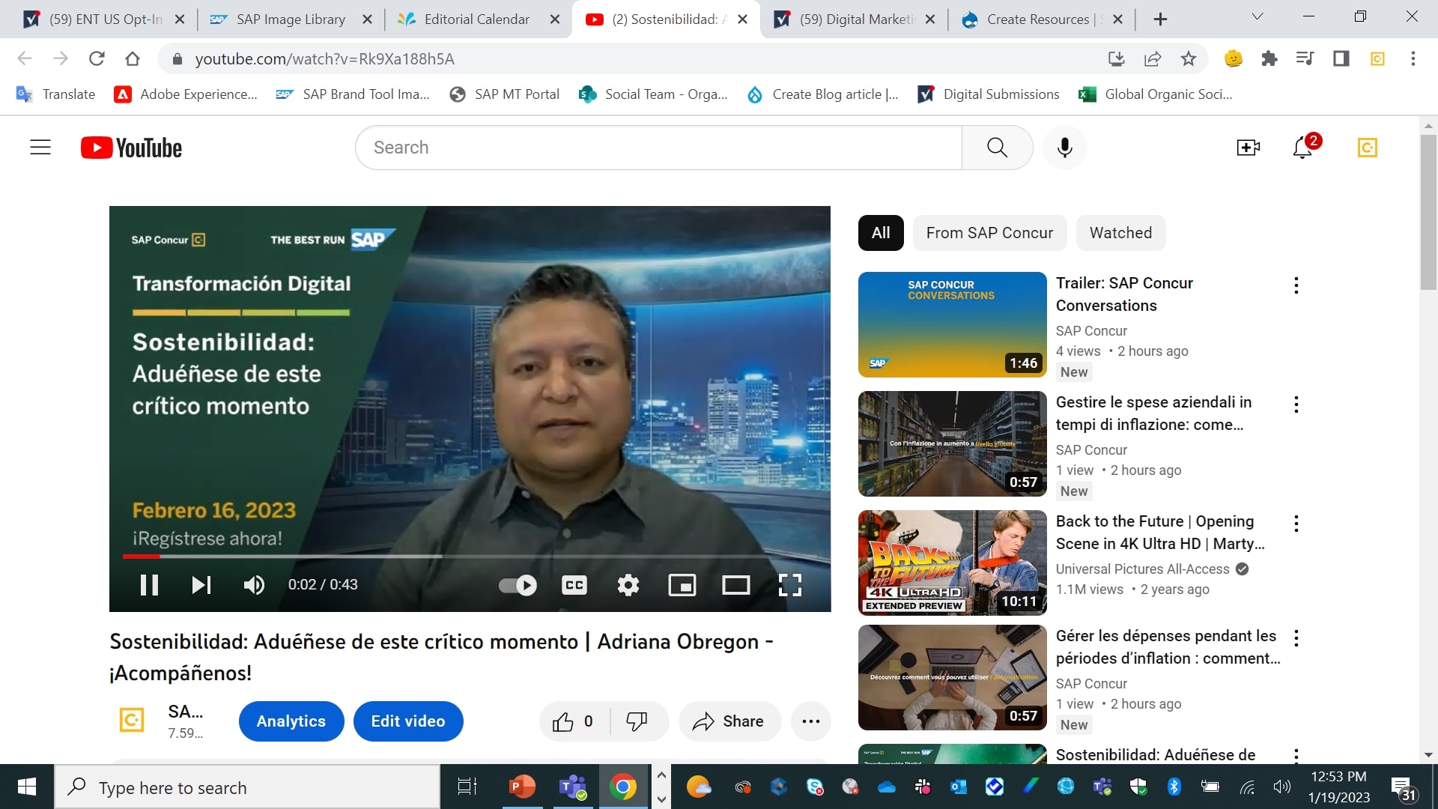Viewport: 1438px width, 809px height.
Task: Pause the playing video
Action: [150, 585]
